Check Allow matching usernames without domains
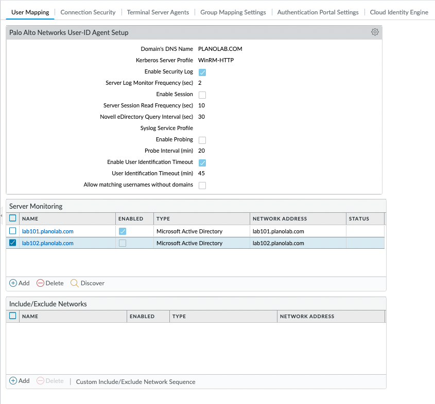Screen dimensions: 435x404 click(x=202, y=185)
